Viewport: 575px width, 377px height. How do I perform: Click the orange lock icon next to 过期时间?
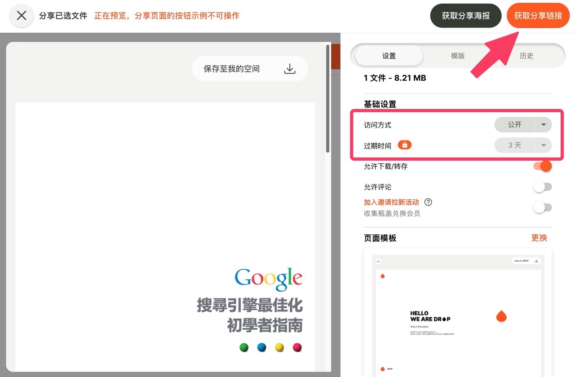coord(405,145)
